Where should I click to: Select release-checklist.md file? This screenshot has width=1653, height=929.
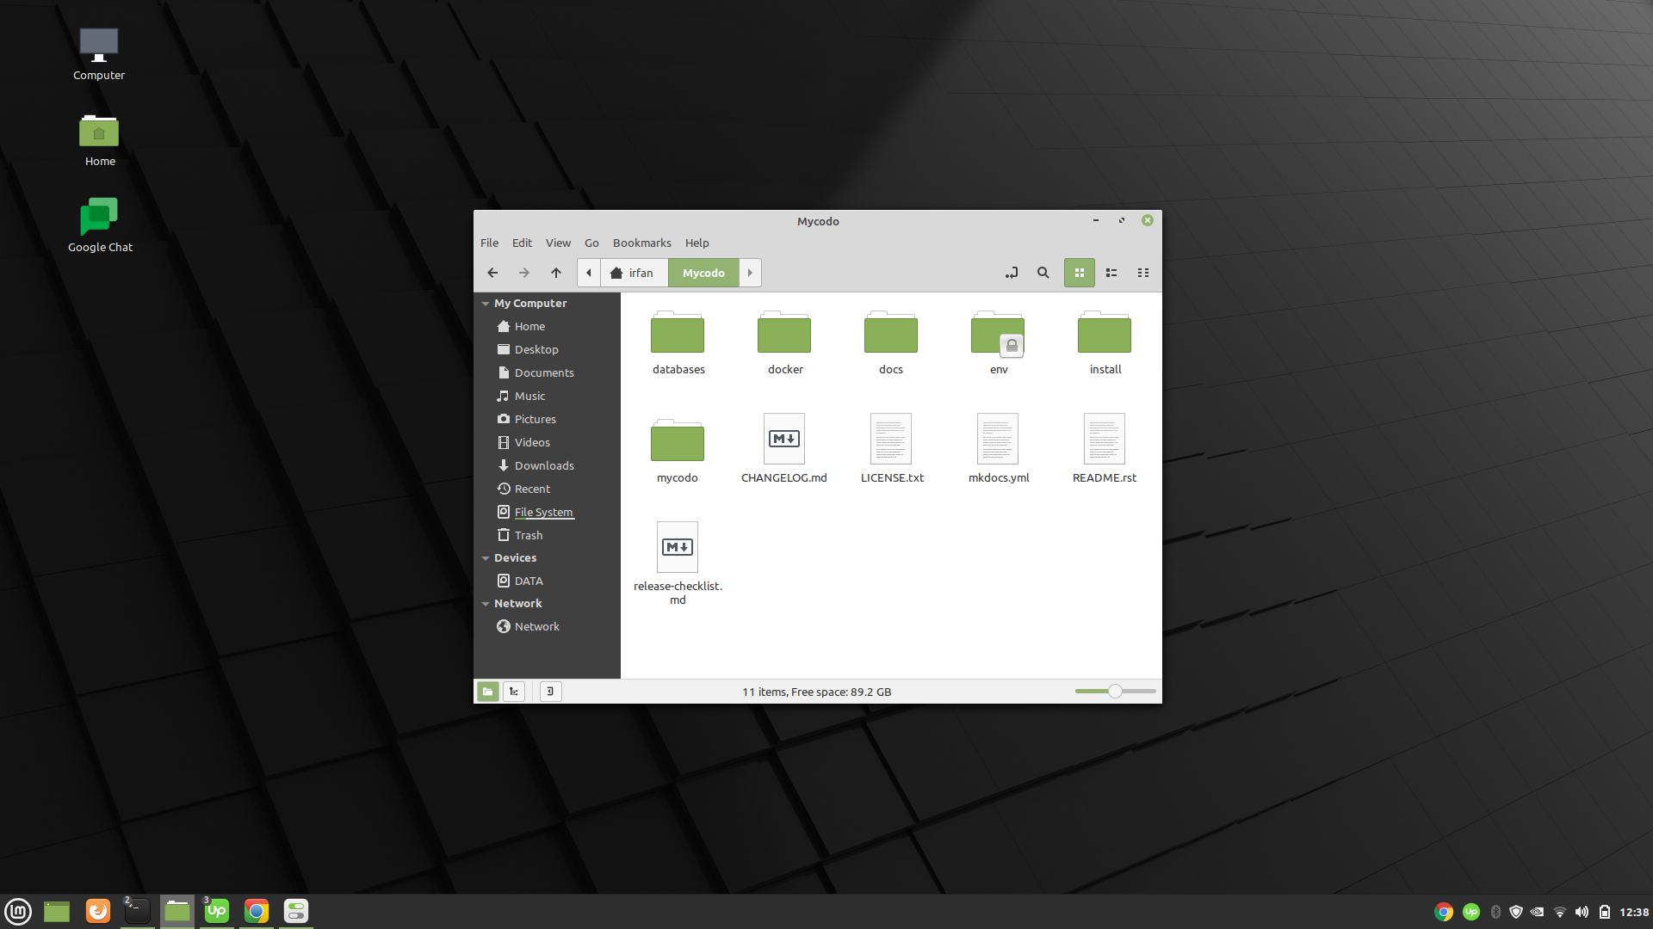click(x=678, y=563)
